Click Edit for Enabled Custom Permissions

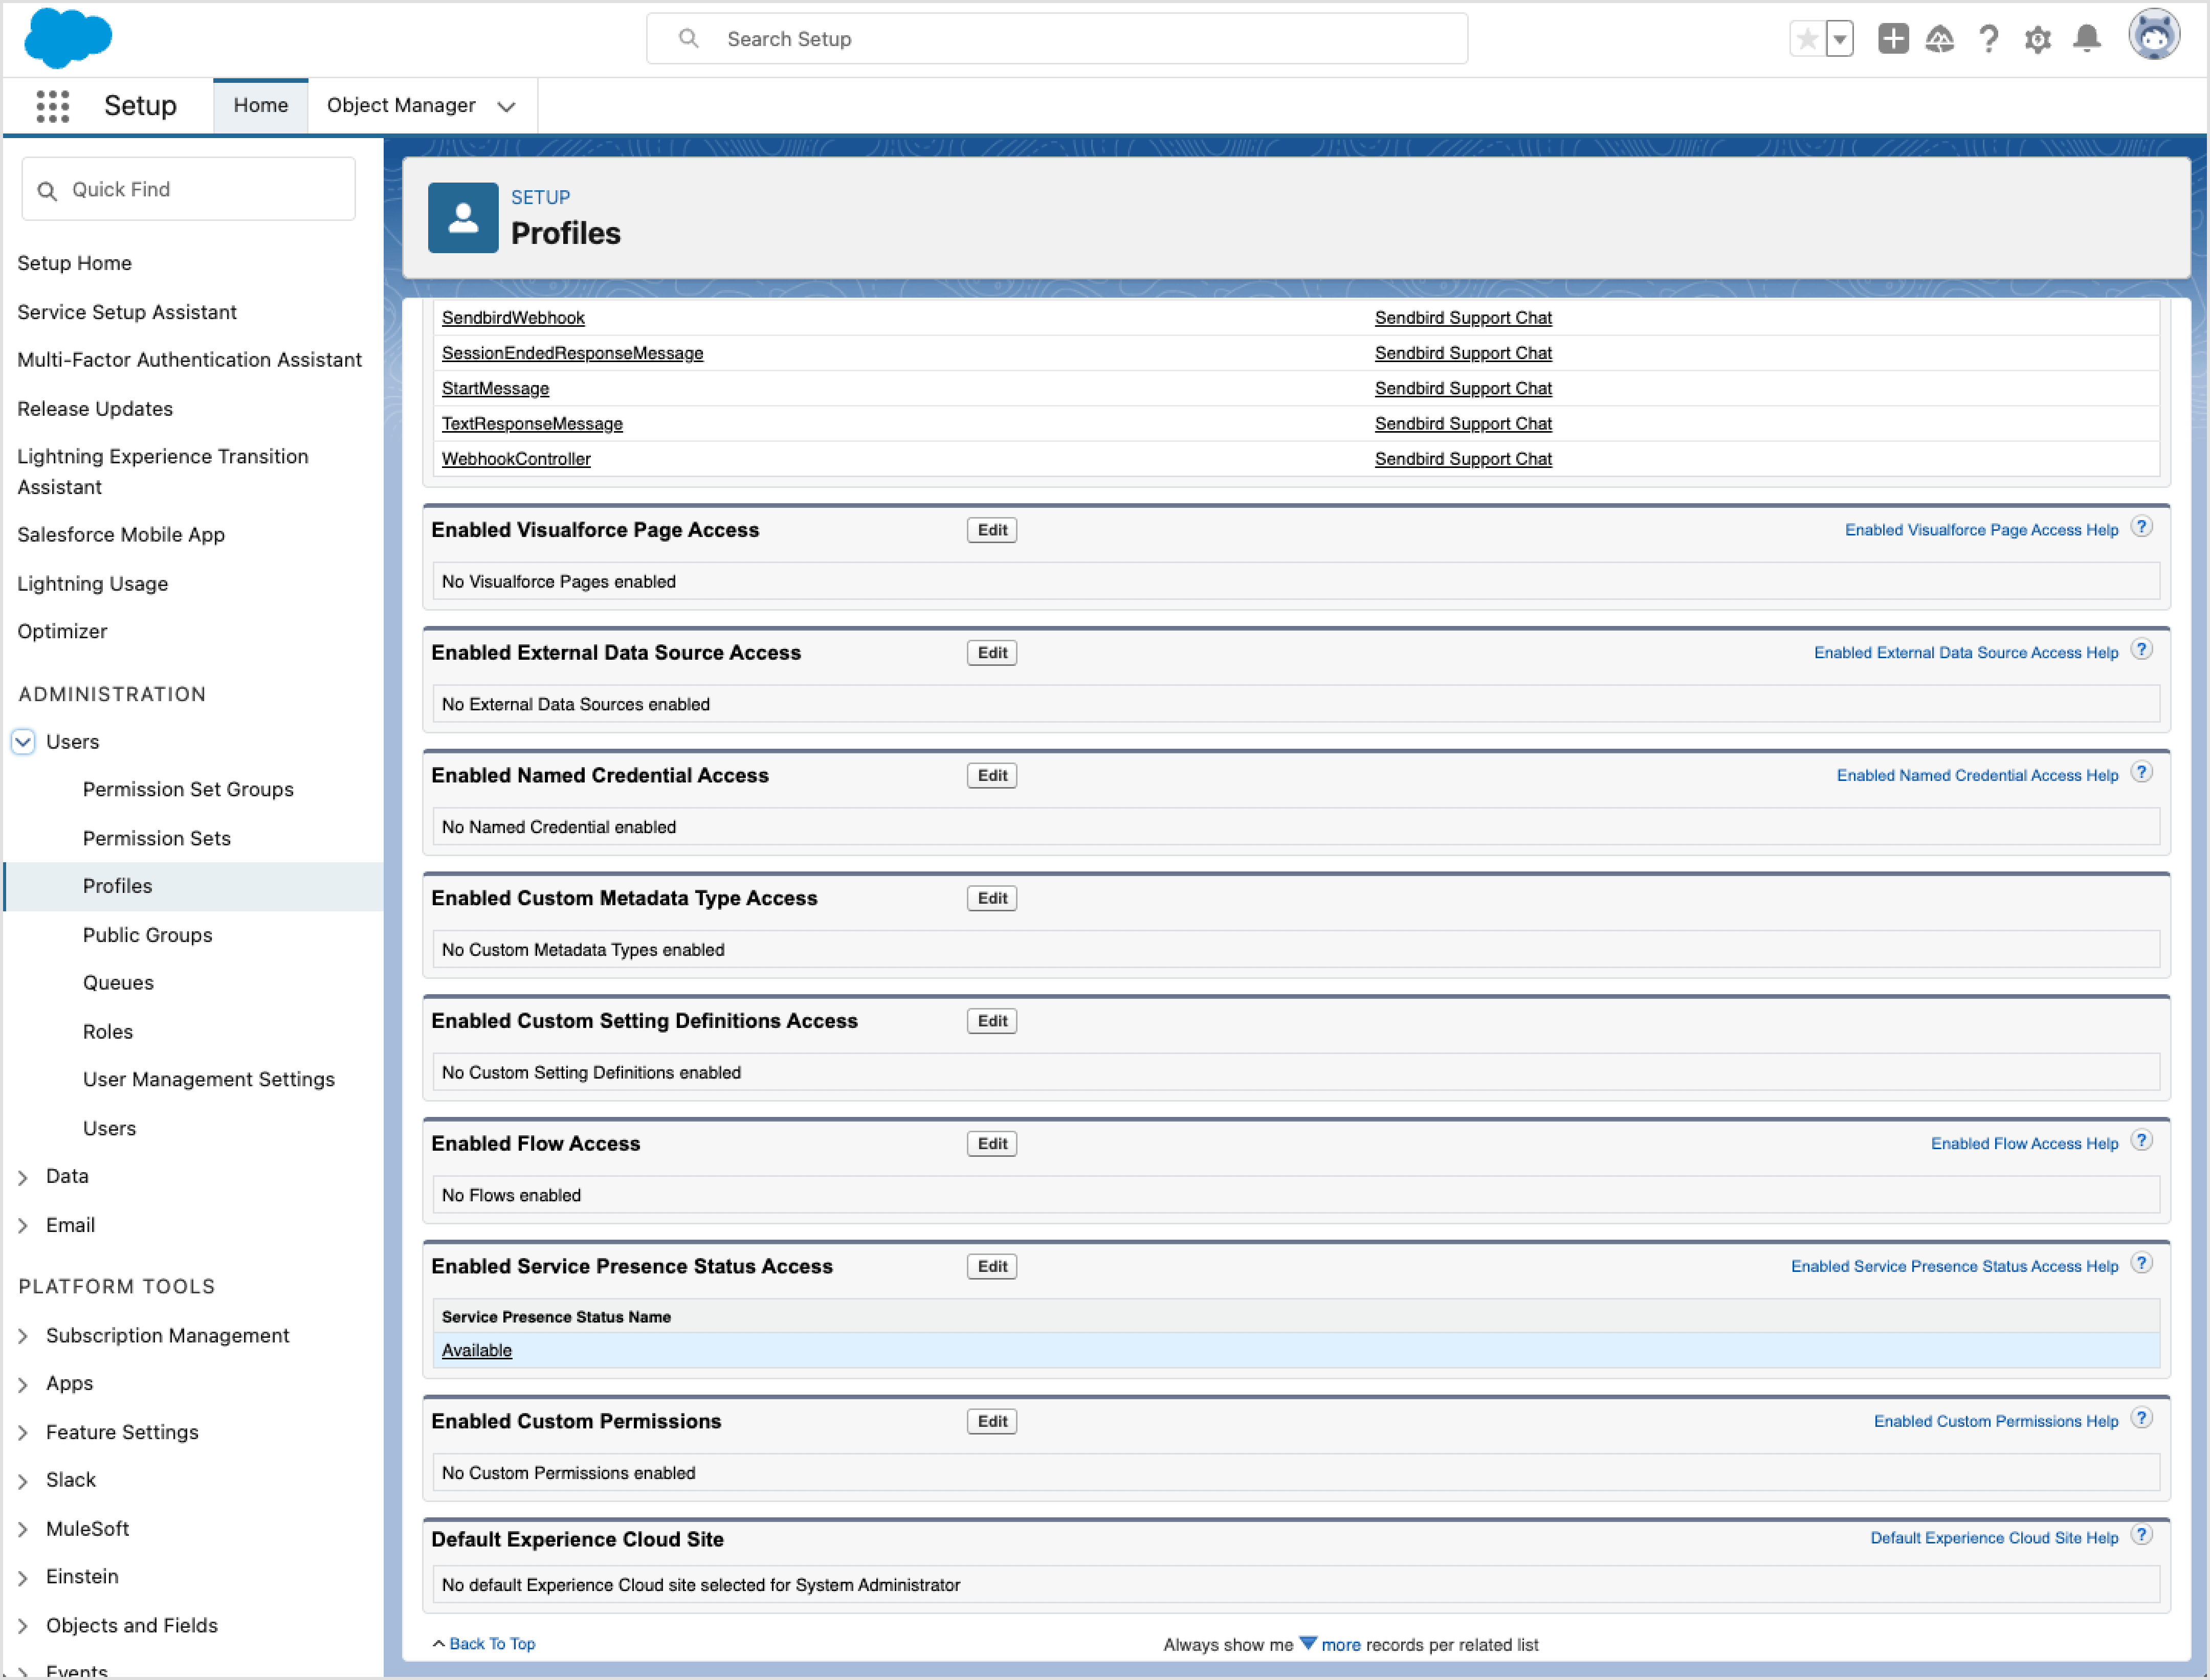click(991, 1421)
